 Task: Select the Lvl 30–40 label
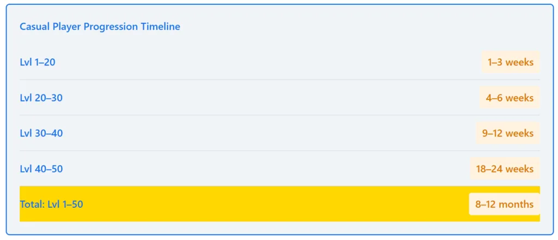pyautogui.click(x=41, y=133)
